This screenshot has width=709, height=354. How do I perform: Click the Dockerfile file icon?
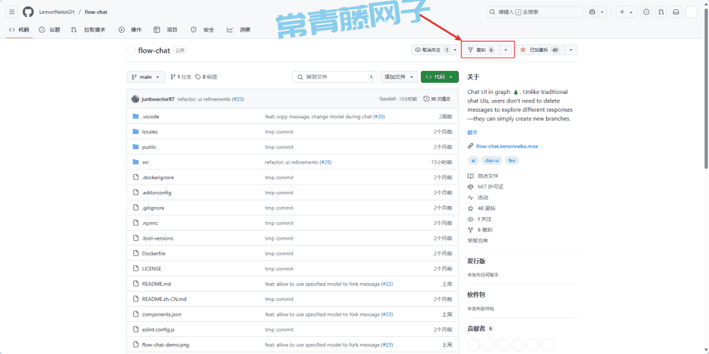(x=135, y=253)
